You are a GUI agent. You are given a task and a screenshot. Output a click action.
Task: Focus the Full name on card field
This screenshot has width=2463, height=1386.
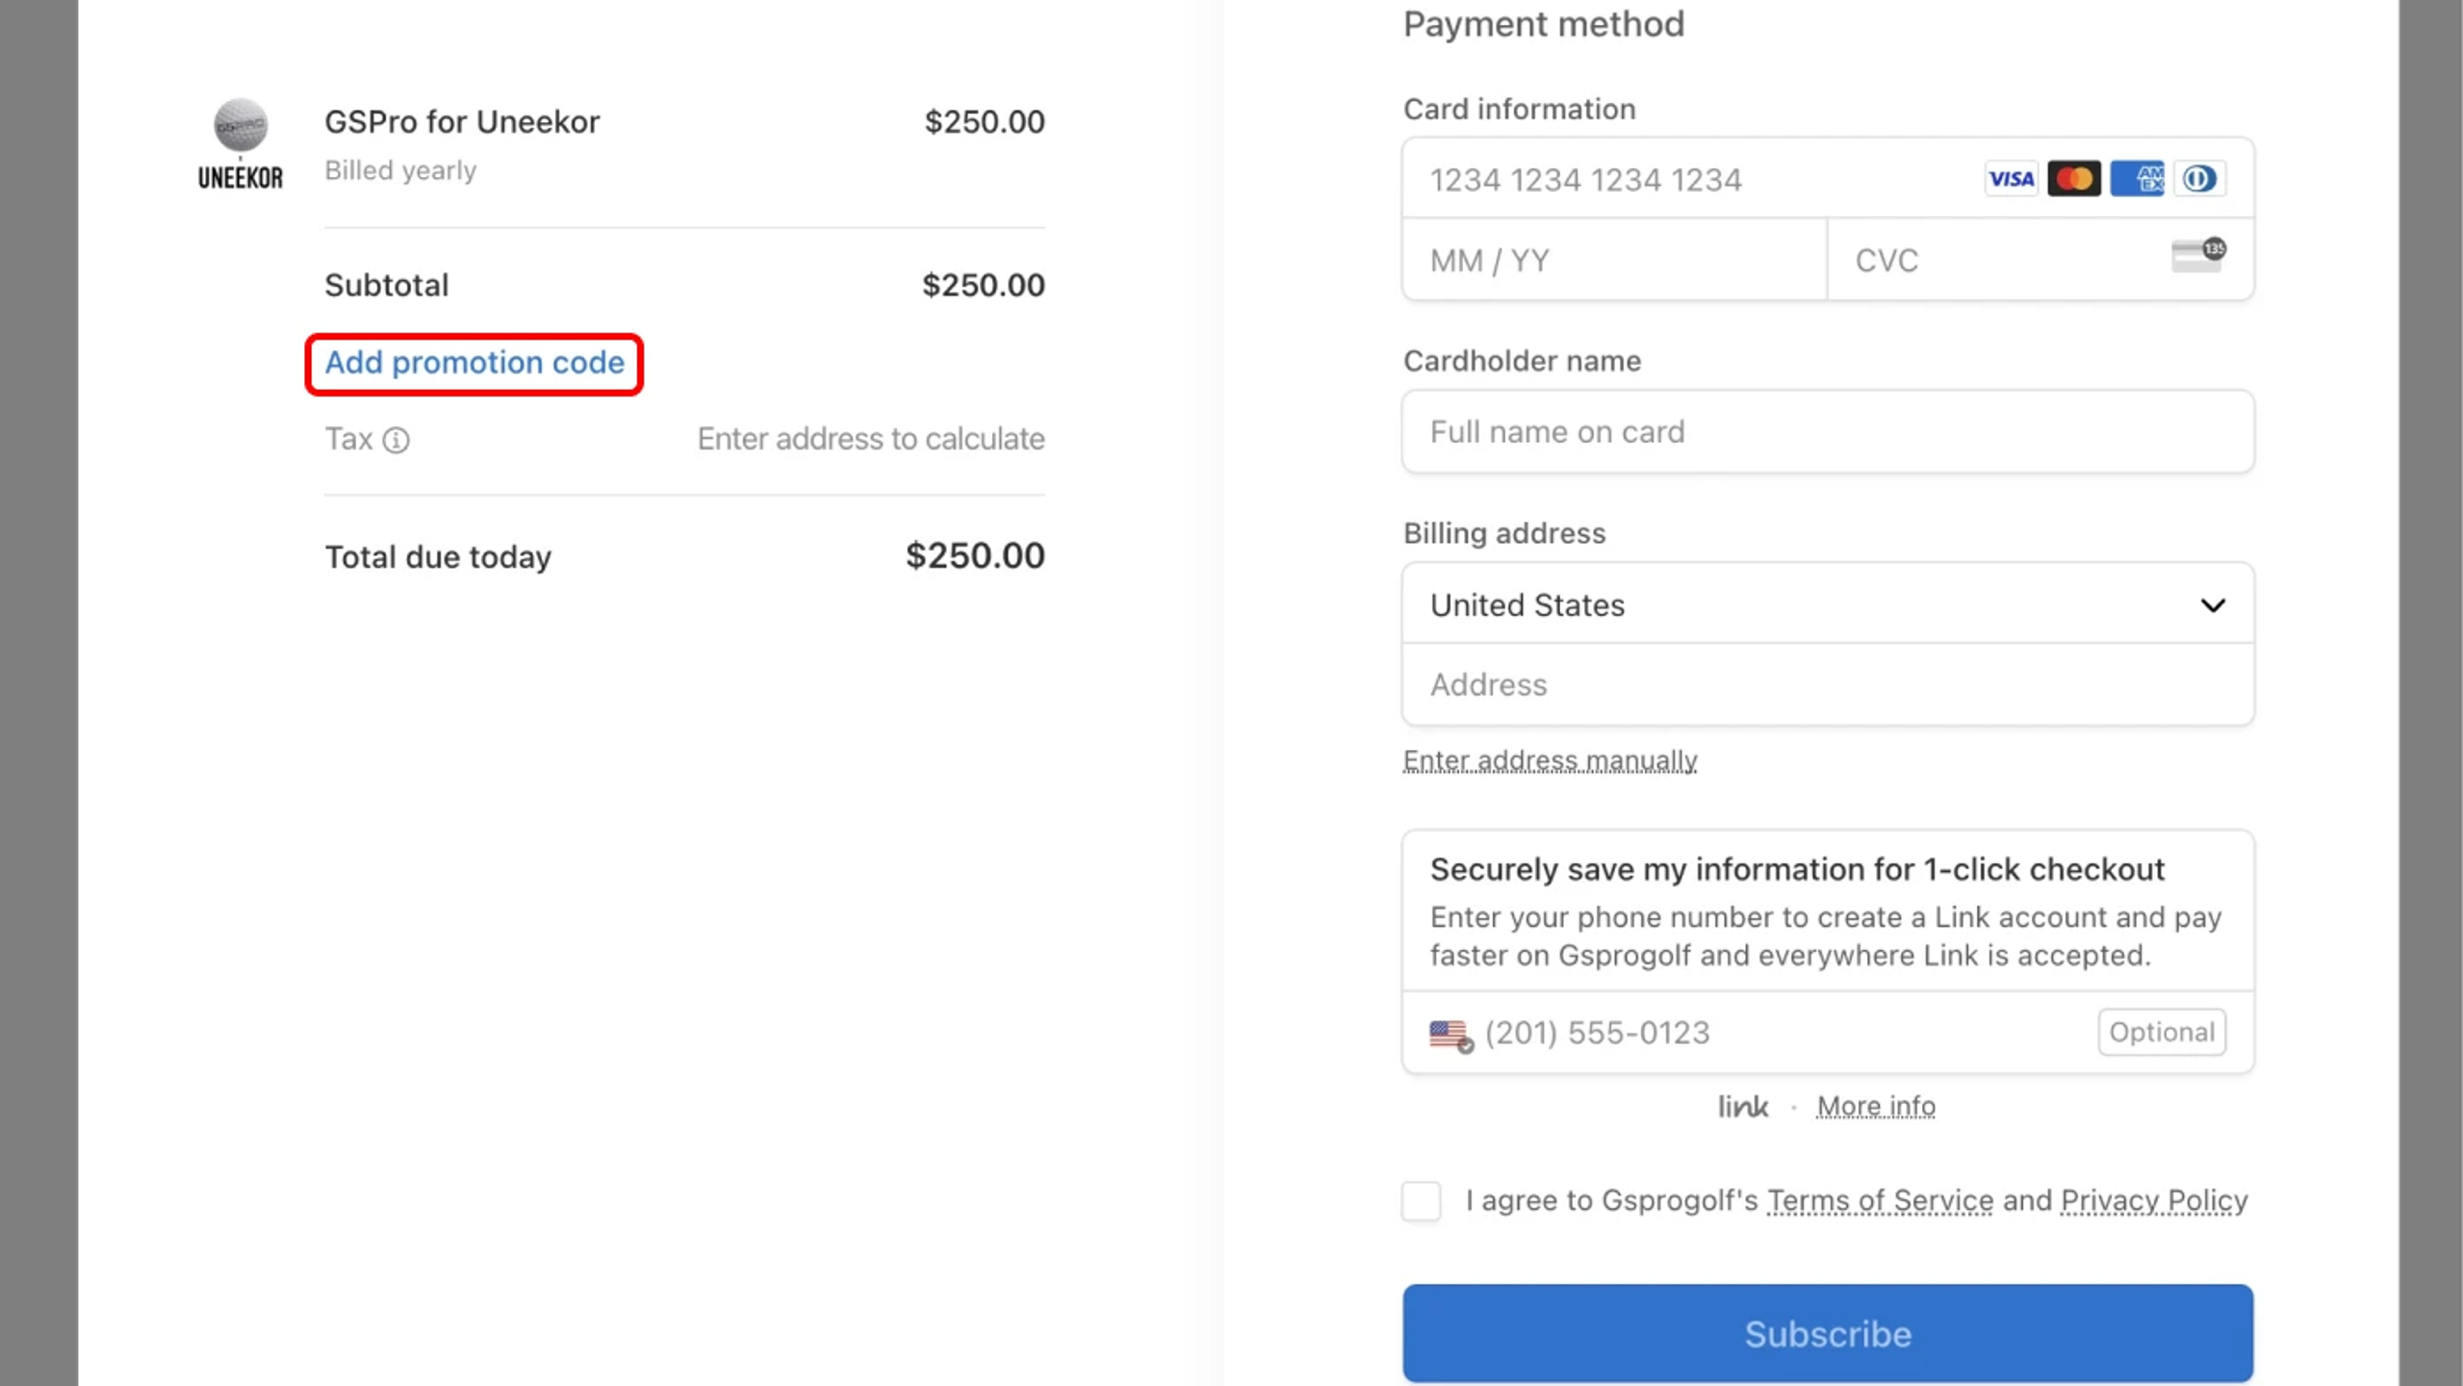click(x=1827, y=432)
